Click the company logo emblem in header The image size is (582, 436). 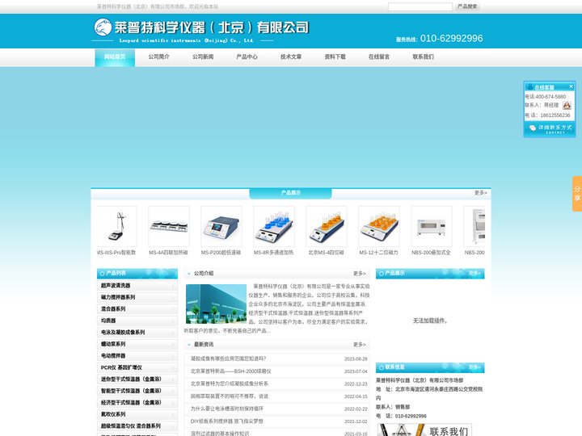click(103, 27)
